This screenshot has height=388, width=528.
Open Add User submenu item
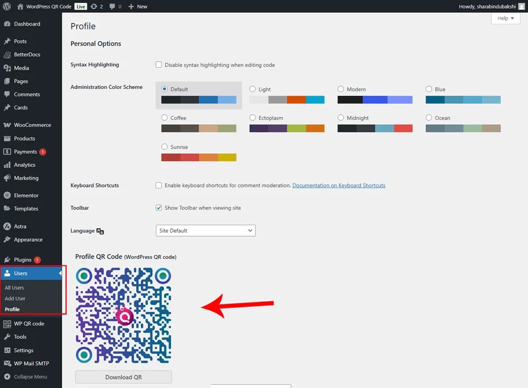(x=15, y=299)
